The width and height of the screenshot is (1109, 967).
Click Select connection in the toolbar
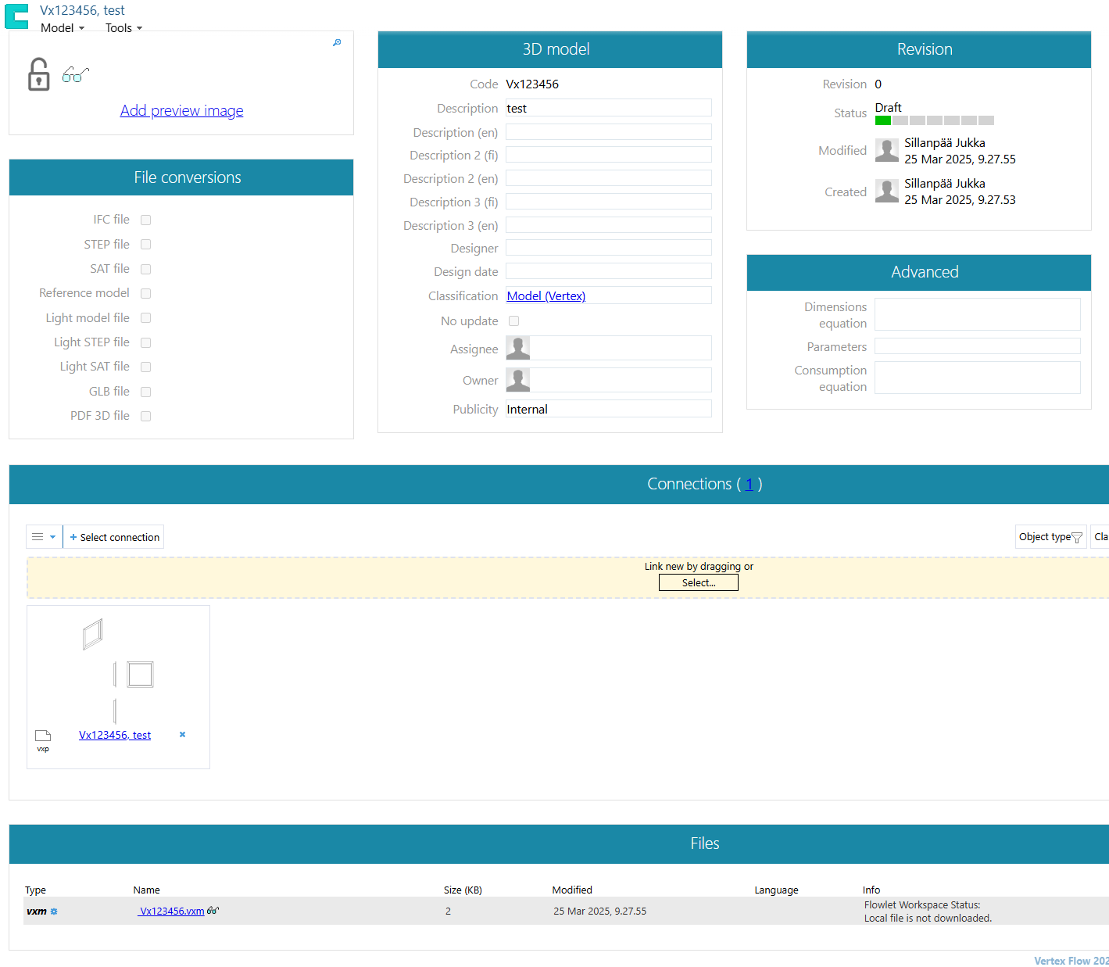point(114,537)
